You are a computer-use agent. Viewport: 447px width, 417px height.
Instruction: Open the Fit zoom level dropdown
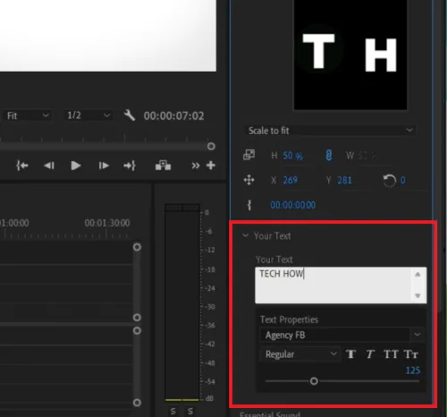tap(28, 115)
